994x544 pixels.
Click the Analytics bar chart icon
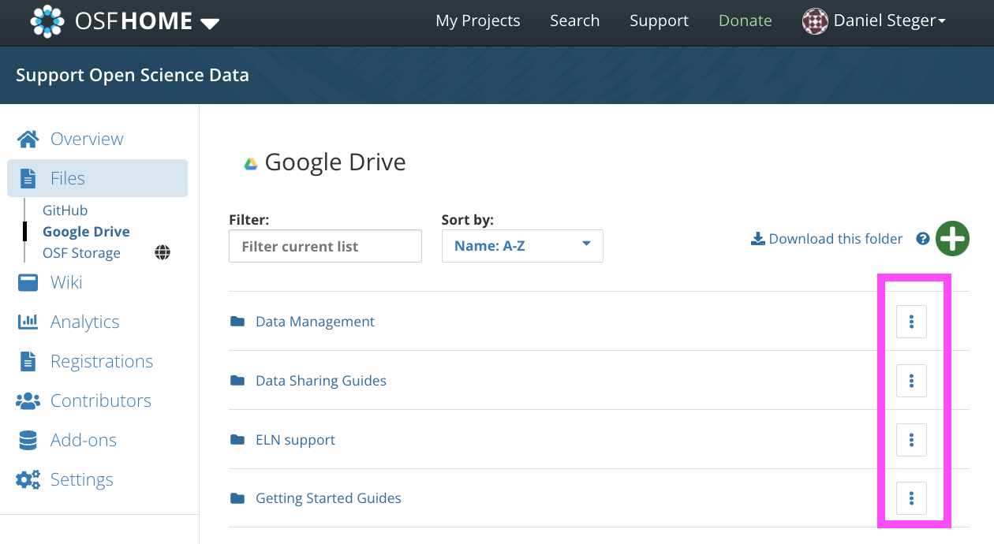click(28, 322)
